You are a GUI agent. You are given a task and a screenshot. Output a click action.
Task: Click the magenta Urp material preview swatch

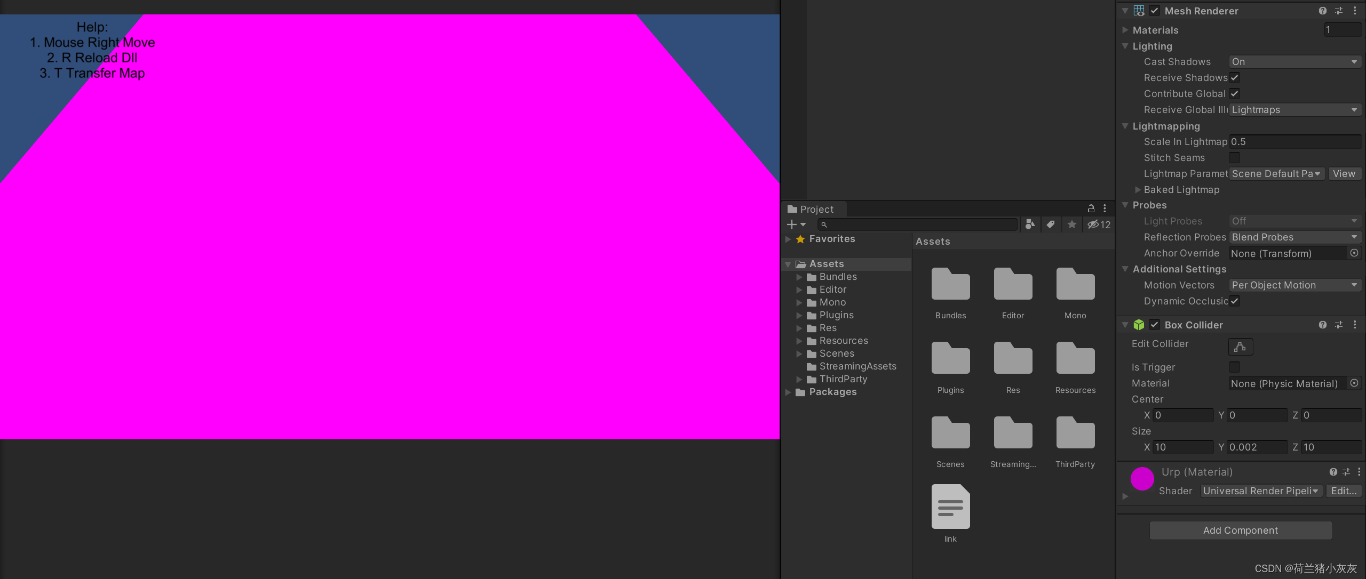click(x=1142, y=479)
